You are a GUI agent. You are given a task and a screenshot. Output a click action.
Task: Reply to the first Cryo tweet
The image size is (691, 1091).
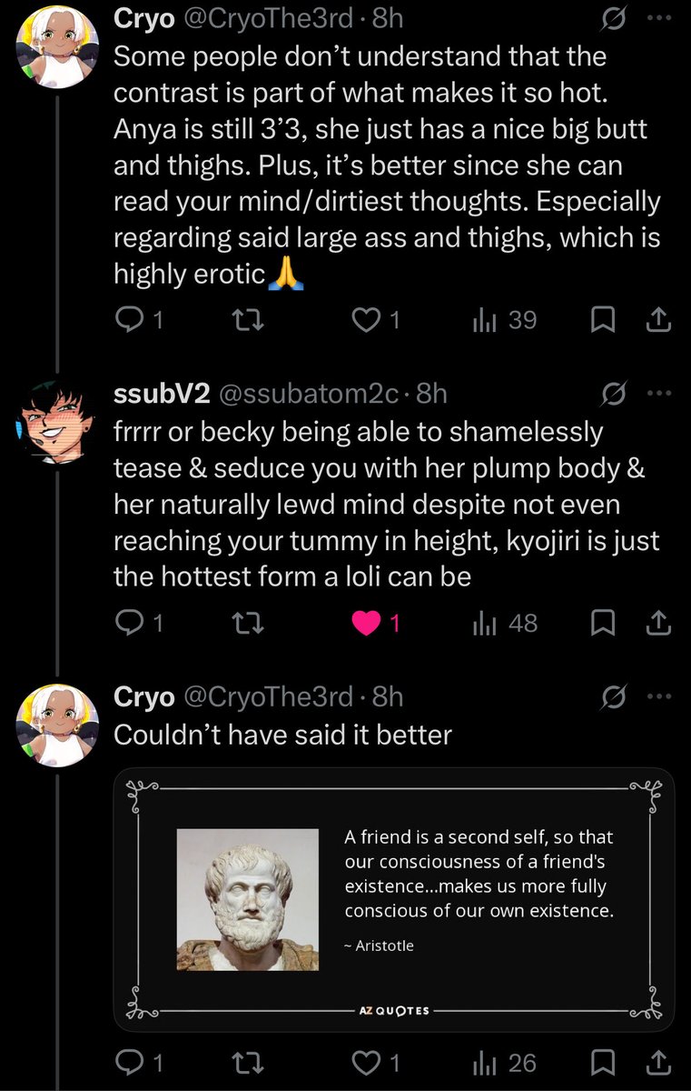click(139, 320)
